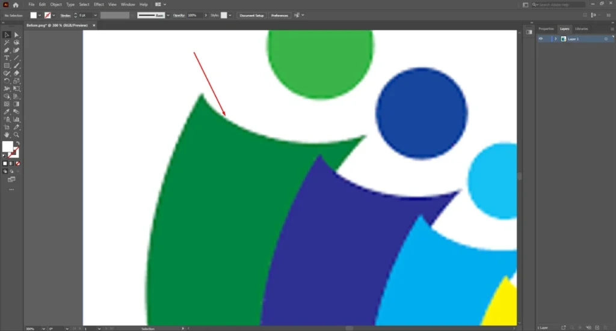Set paint mode to Gradient
This screenshot has height=331, width=616.
[11, 163]
